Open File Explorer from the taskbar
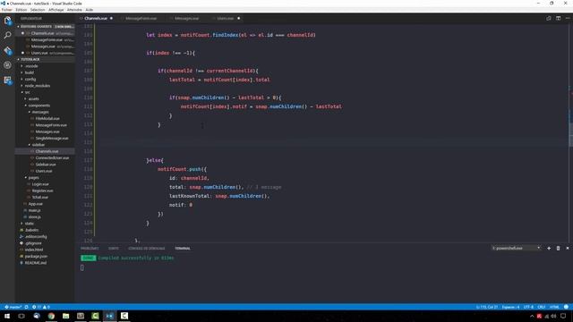The image size is (573, 322). pyautogui.click(x=65, y=316)
